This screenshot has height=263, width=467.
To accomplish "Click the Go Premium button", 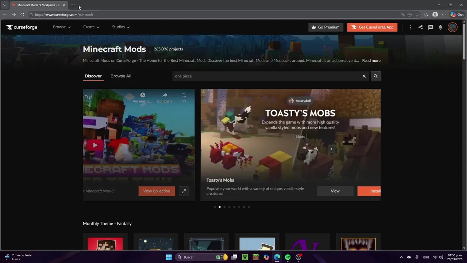I will tap(326, 27).
